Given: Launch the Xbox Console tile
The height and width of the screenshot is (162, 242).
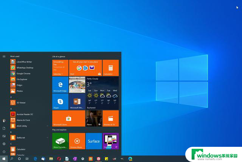Looking at the screenshot, I should pos(60,141).
